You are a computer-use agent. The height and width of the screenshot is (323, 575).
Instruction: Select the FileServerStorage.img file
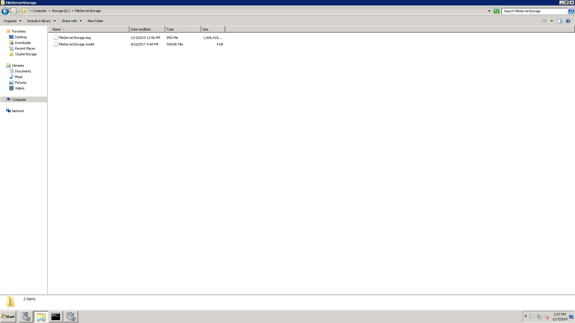[x=75, y=37]
